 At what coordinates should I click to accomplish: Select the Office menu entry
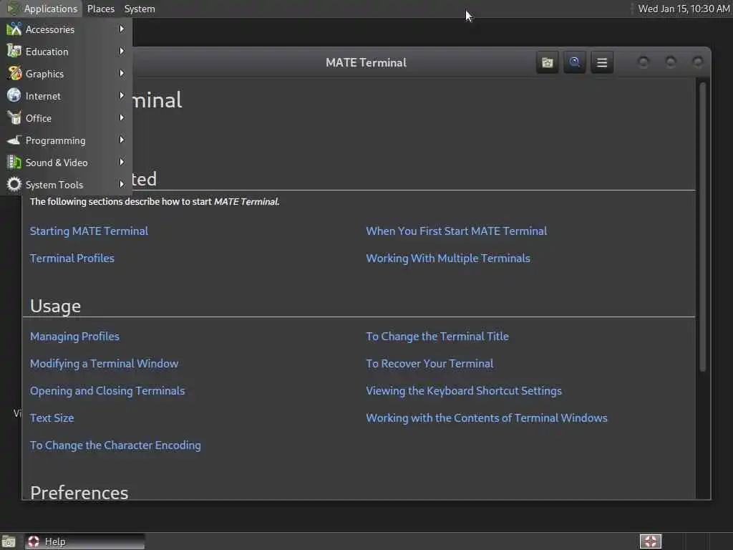[x=67, y=118]
